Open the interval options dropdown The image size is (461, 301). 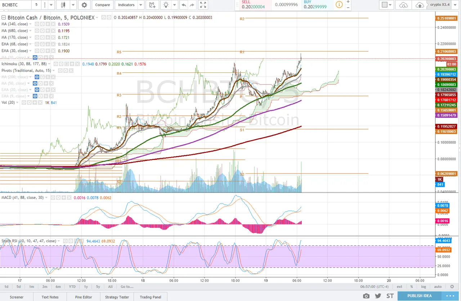point(50,5)
